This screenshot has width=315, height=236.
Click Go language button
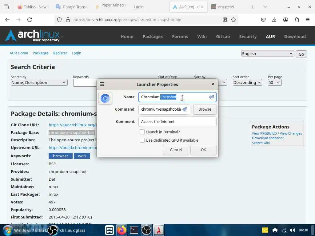click(301, 54)
